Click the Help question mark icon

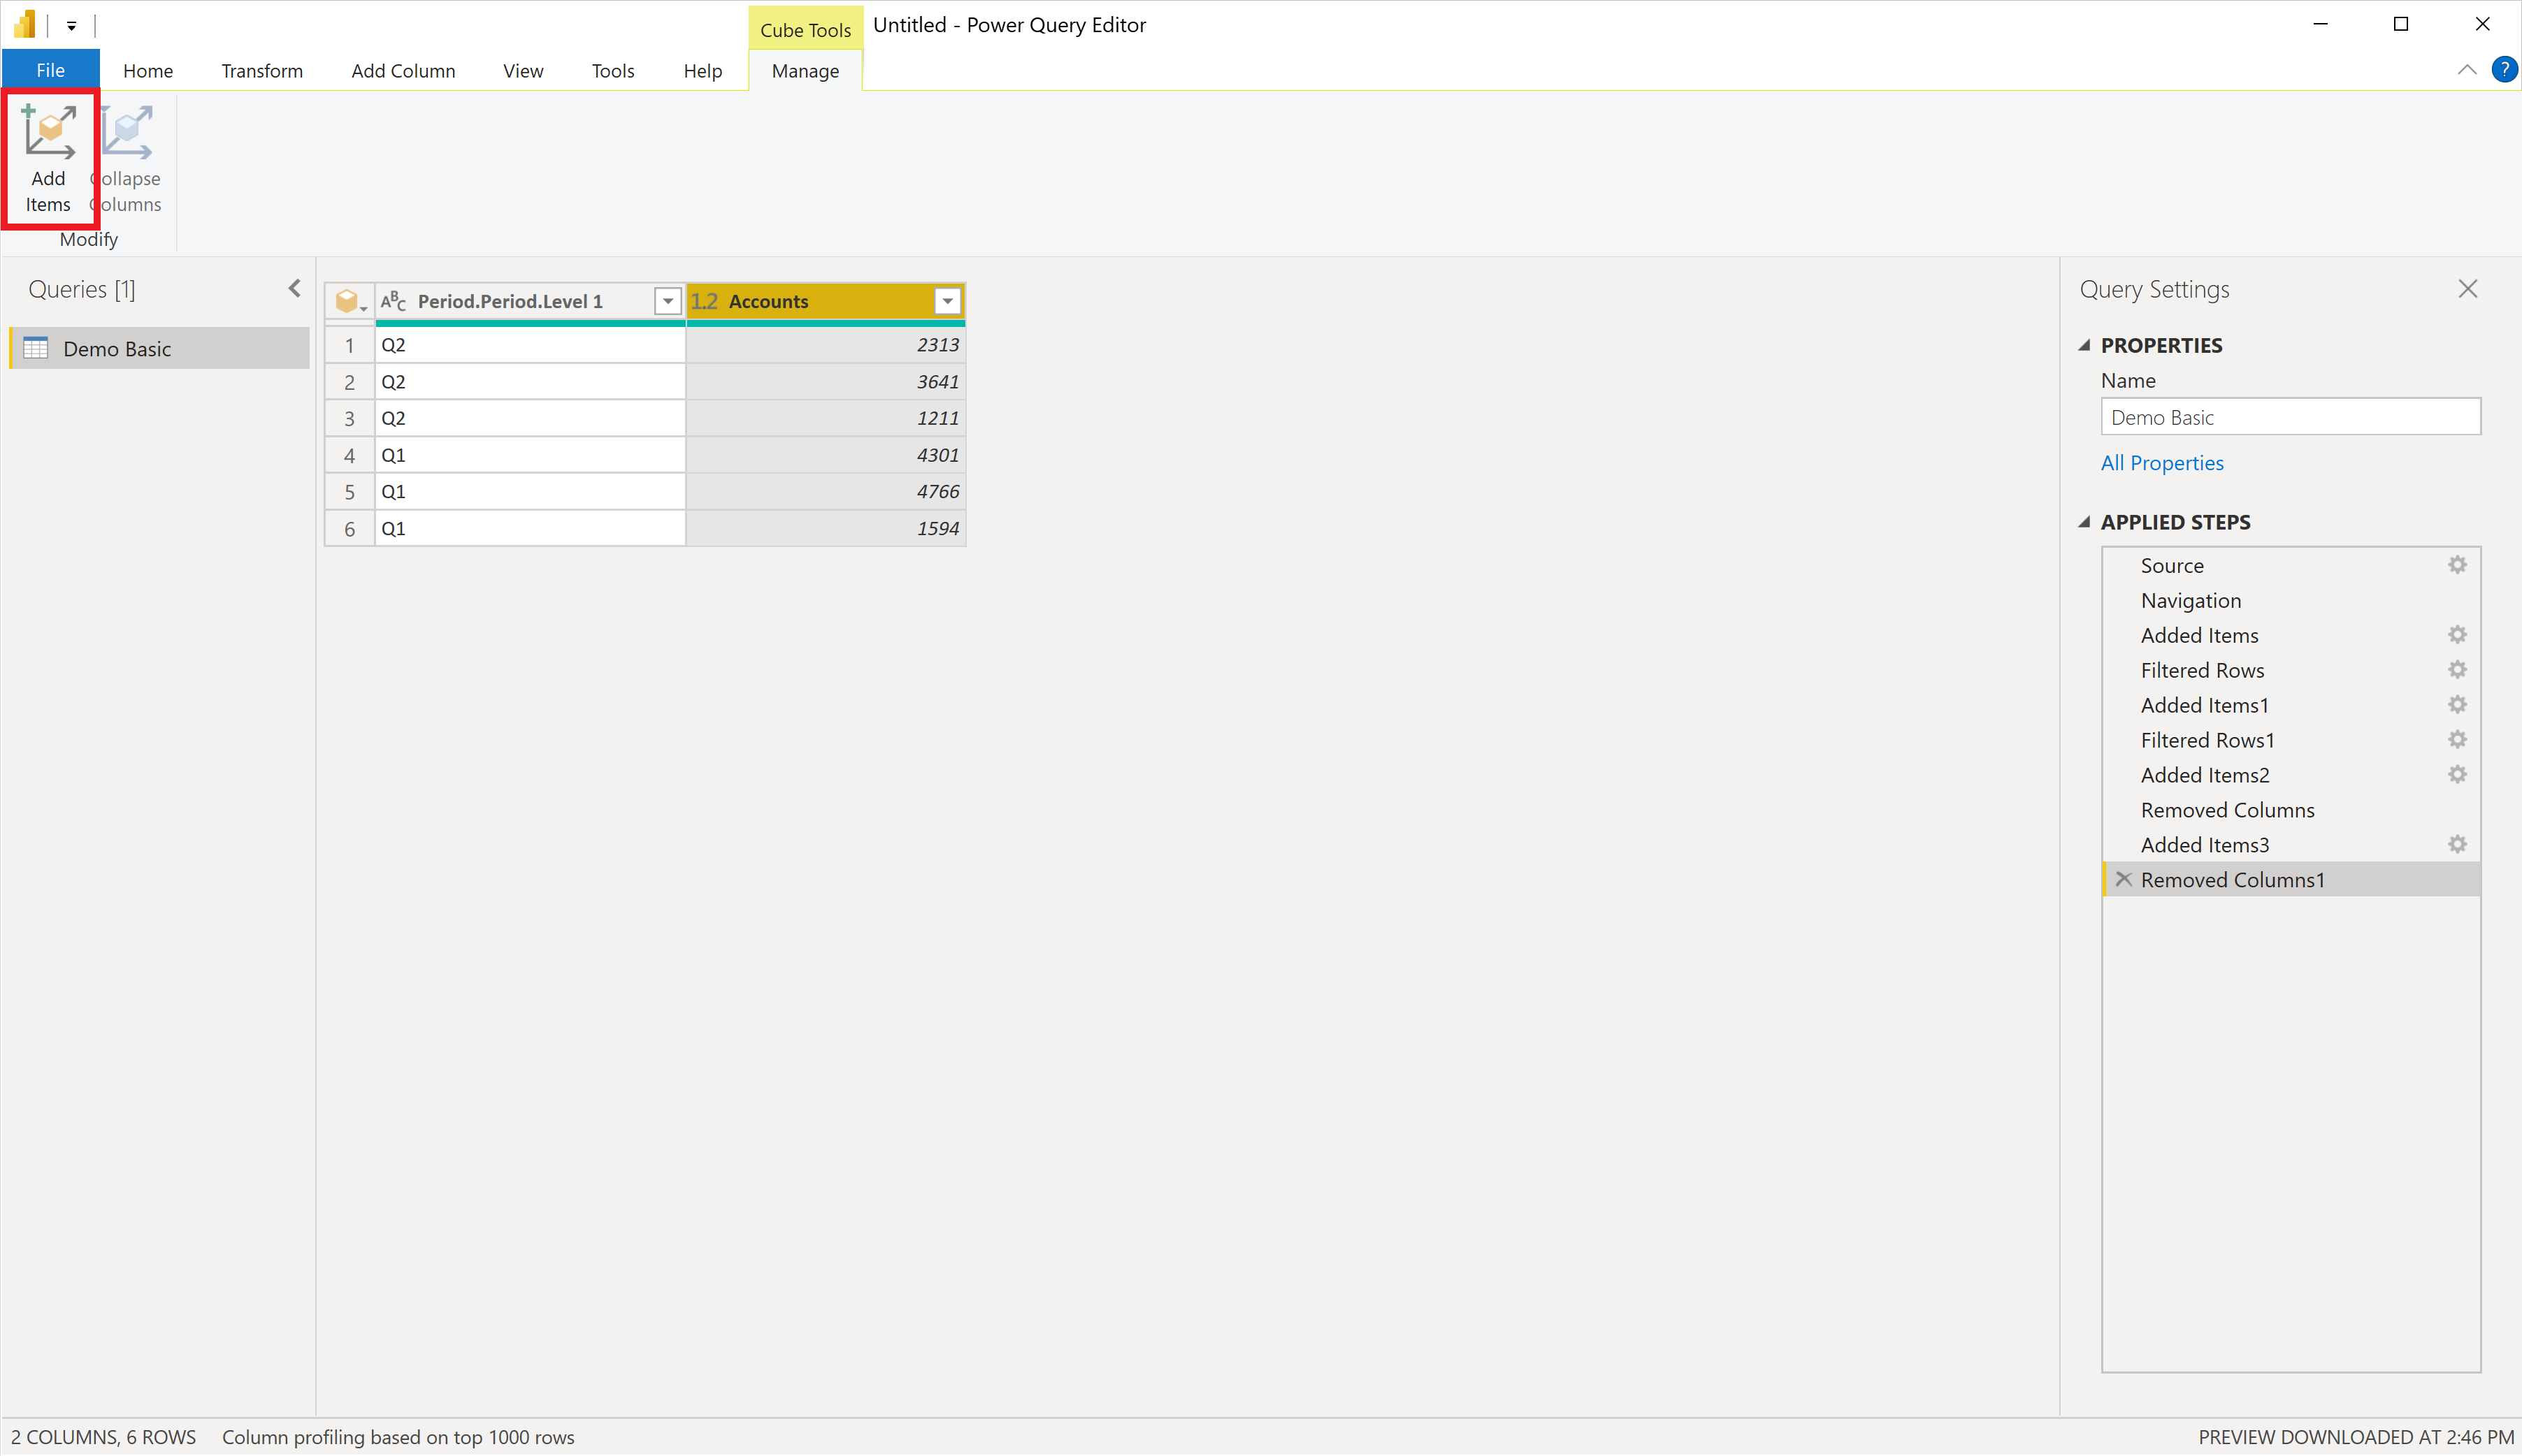pos(2504,70)
